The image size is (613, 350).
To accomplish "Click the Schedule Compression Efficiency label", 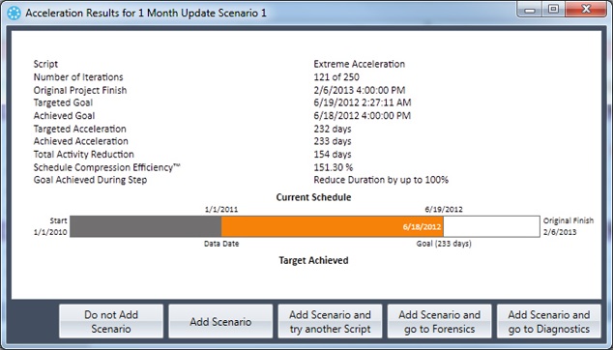I will tap(106, 167).
